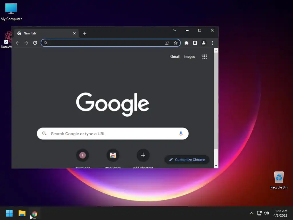Open the tab search dropdown chevron
Viewport: 293px width, 220px height.
175,30
